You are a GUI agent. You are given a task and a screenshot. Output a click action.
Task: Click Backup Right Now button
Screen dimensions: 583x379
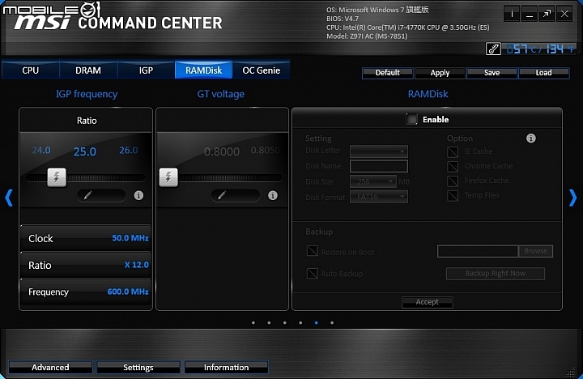(x=496, y=274)
